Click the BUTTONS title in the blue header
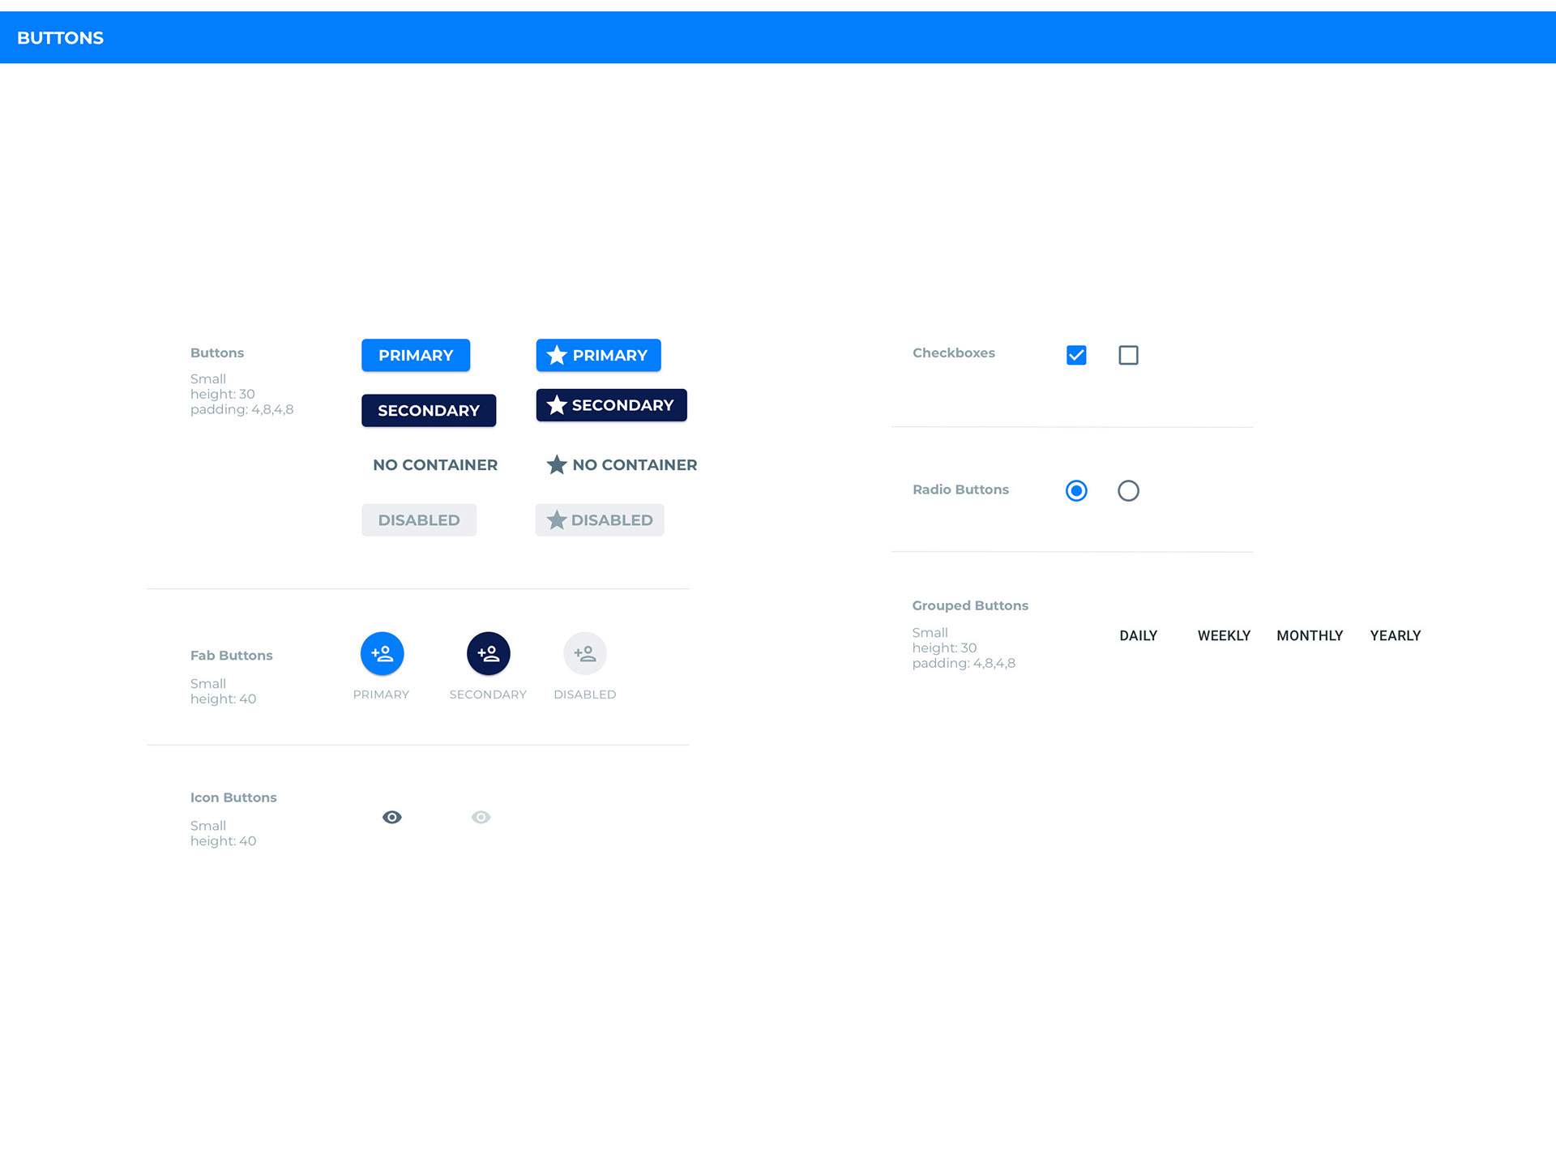Screen dimensions: 1556x1167 [60, 37]
